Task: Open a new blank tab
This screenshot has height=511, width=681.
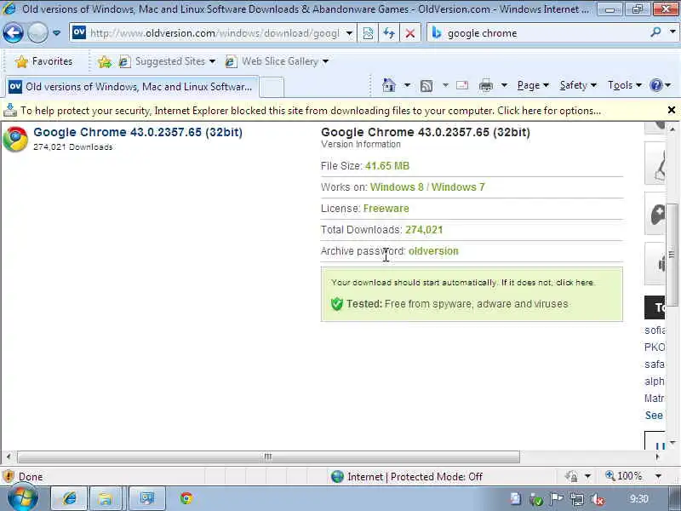Action: click(x=272, y=87)
